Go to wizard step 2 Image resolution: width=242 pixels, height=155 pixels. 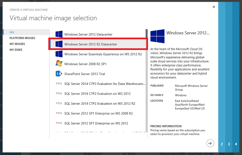pos(222,144)
